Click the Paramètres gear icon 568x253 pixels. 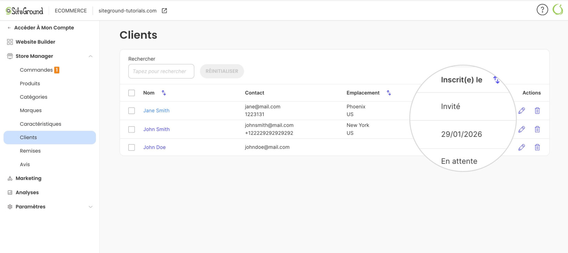[10, 207]
